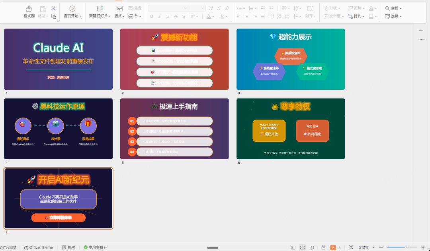The image size is (430, 251).
Task: Open the Text Box (文本框) dropdown
Action: point(334,16)
